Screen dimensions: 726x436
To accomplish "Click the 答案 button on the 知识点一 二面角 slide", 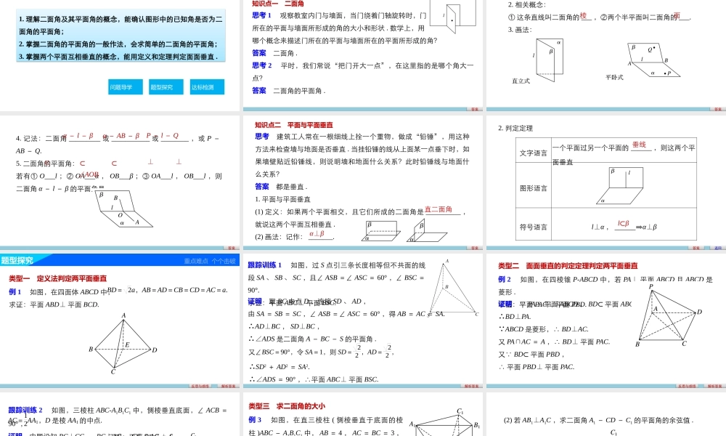I will pos(473,108).
